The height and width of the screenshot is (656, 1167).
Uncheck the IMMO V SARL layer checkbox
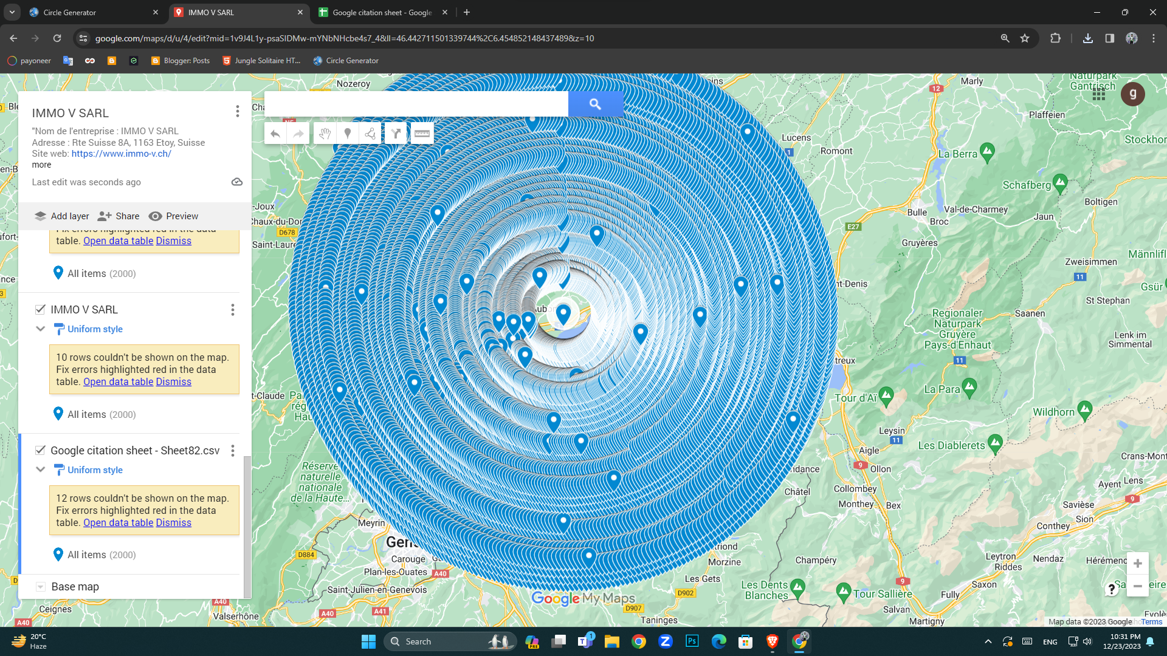tap(40, 309)
